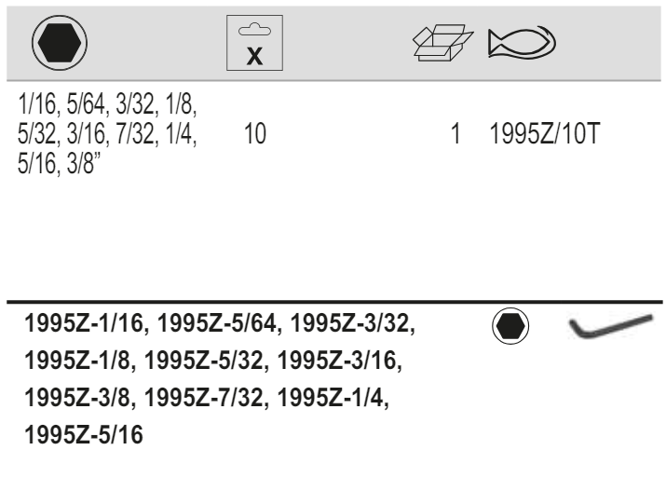
Task: Select the size line starting with 5/32
Action: coord(112,134)
